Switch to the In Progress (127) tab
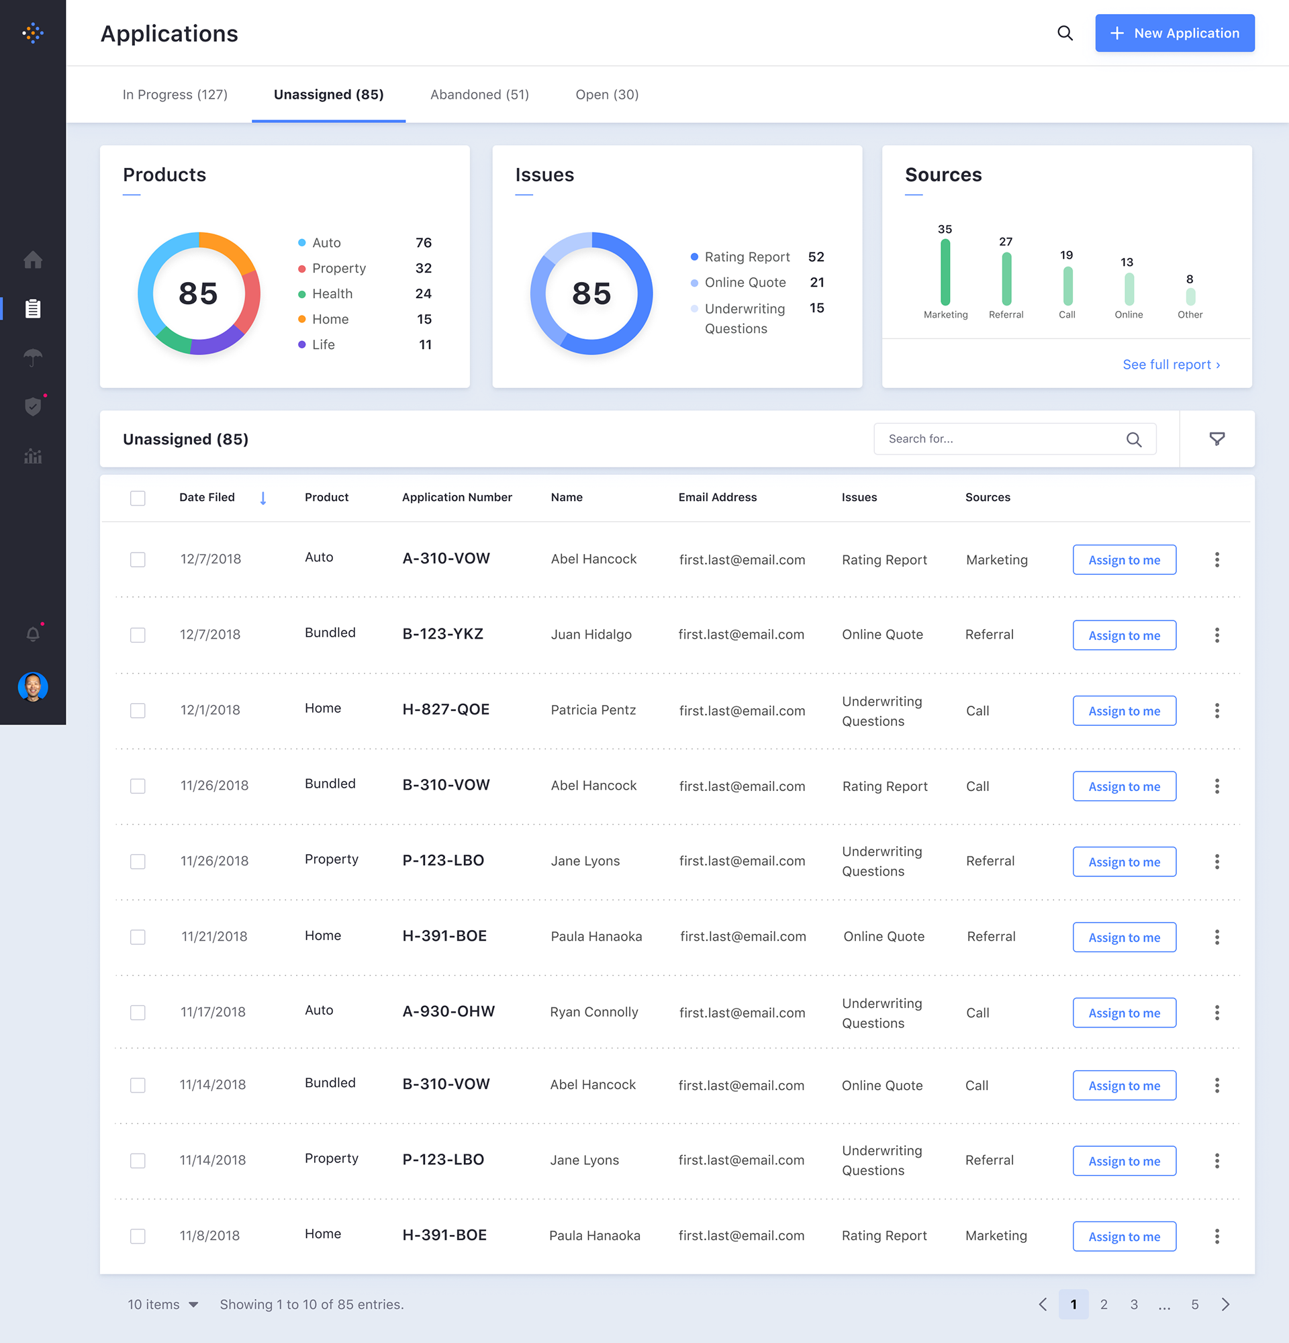This screenshot has height=1343, width=1289. (x=175, y=95)
